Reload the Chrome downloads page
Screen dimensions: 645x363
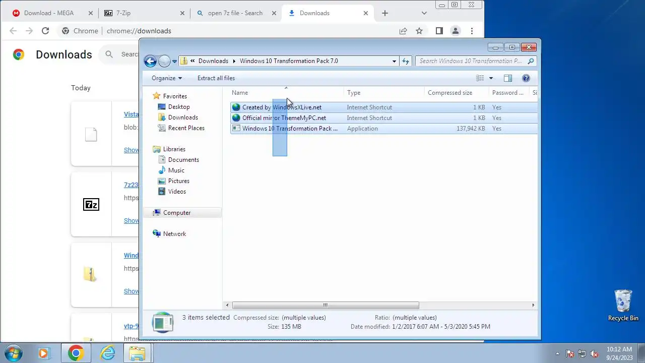pos(45,31)
